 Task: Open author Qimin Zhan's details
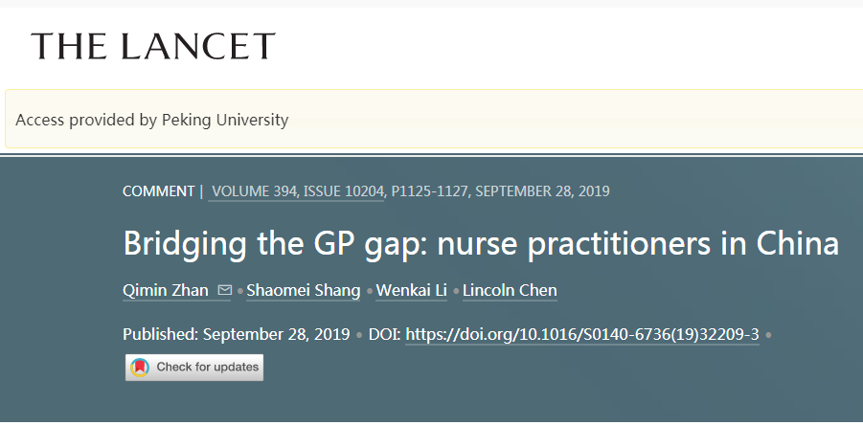pyautogui.click(x=166, y=291)
